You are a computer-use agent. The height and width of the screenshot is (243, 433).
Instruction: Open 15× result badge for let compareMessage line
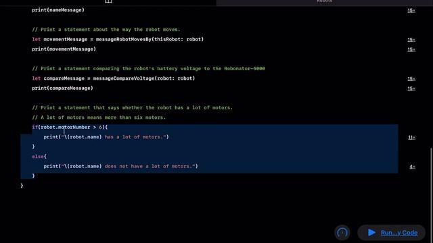(411, 79)
